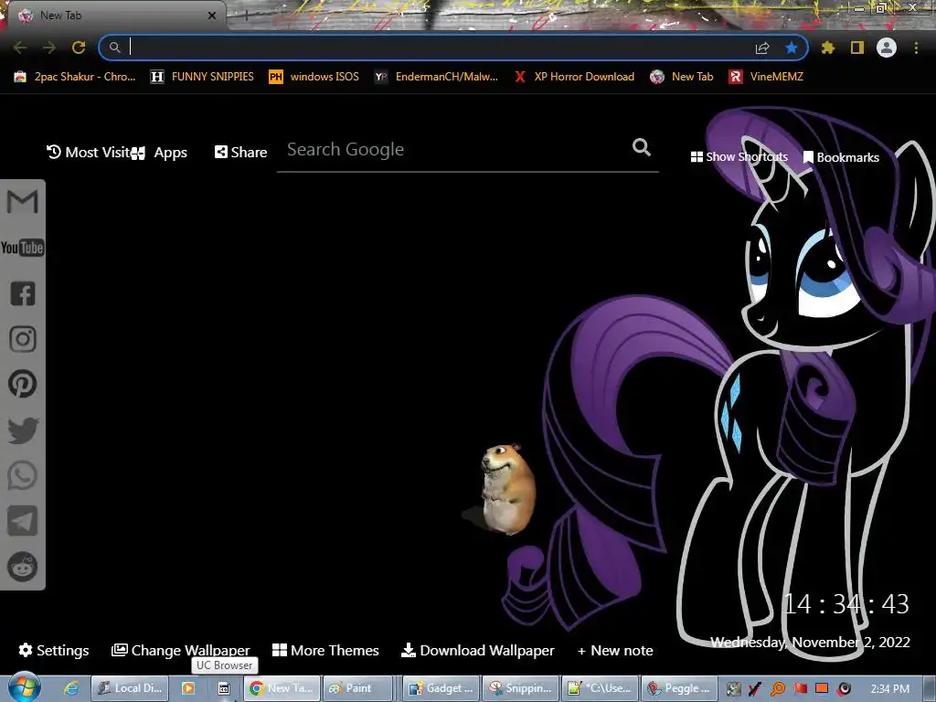Image resolution: width=936 pixels, height=702 pixels.
Task: Click the hamster image on the page
Action: (x=506, y=488)
